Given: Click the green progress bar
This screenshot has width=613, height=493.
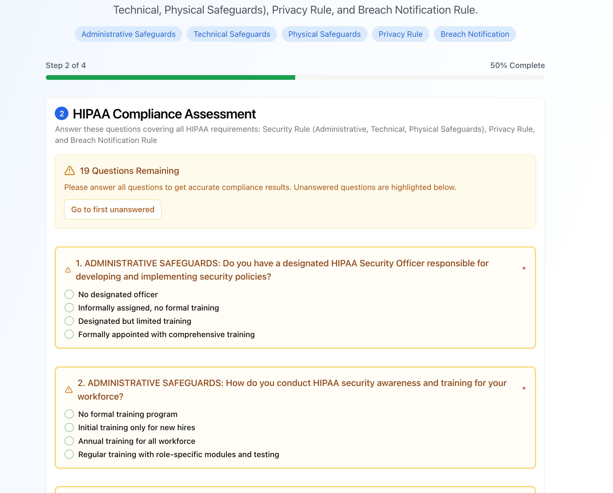Looking at the screenshot, I should 170,77.
